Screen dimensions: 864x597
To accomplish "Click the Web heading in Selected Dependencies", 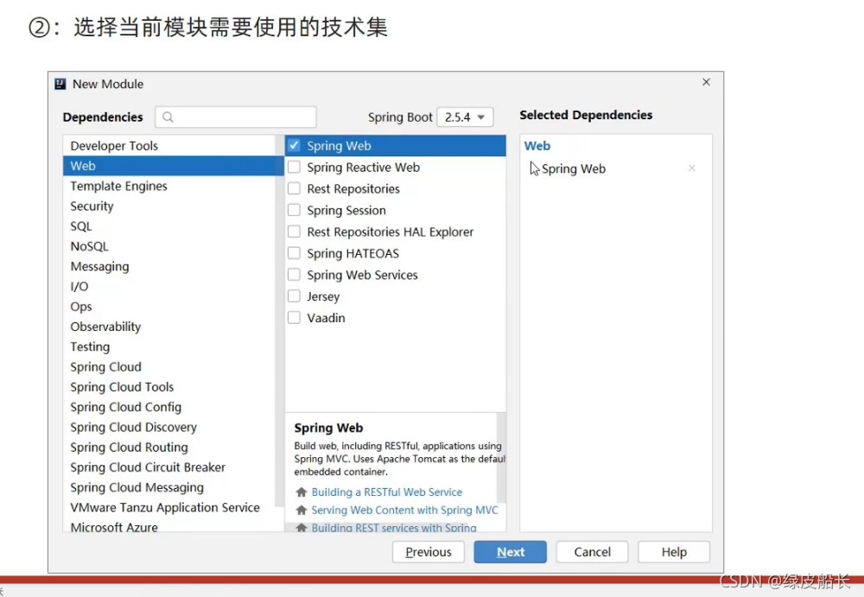I will (x=537, y=145).
